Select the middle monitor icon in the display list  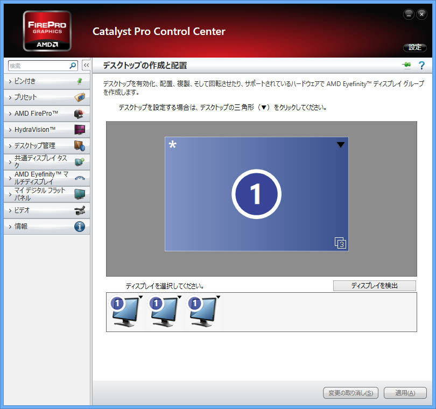[x=164, y=312]
